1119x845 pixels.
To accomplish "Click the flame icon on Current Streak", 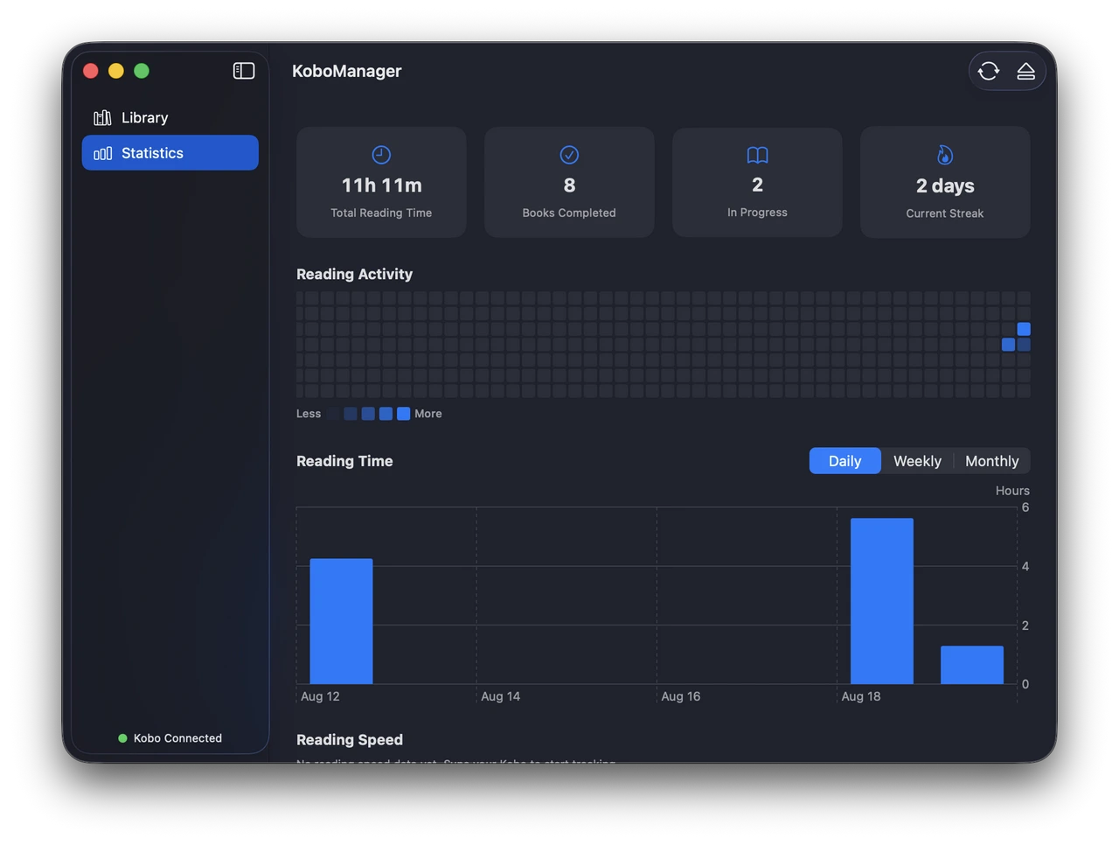I will pos(945,155).
